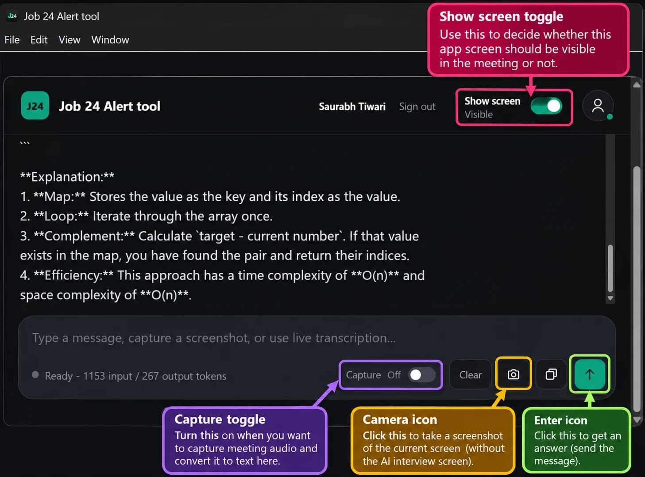This screenshot has width=645, height=477.
Task: Click the Complement explanation line
Action: [219, 246]
